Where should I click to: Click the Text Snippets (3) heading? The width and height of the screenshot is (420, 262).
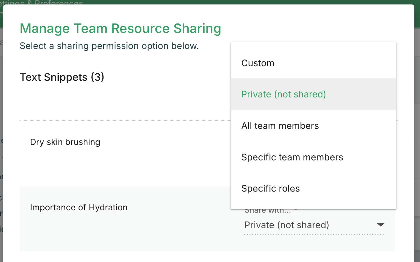62,77
